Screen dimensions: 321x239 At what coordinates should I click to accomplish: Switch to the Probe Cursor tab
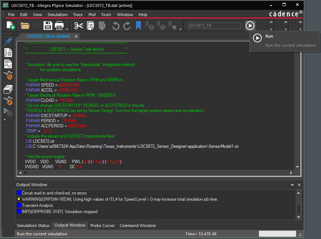(x=102, y=225)
